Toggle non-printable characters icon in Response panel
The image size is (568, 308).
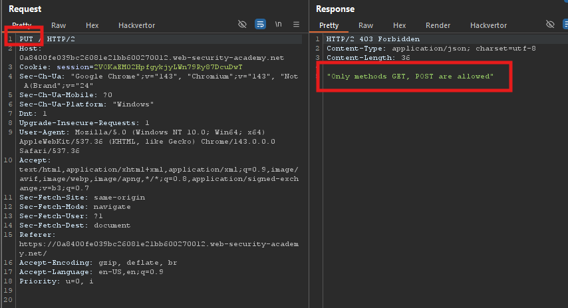pos(550,24)
